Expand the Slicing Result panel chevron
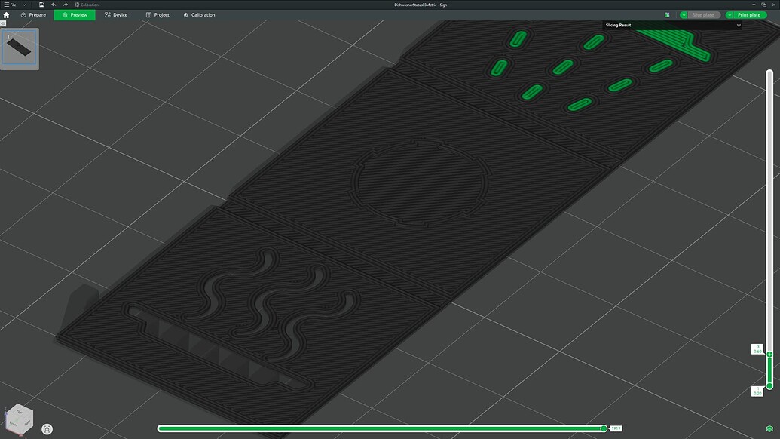The width and height of the screenshot is (780, 439). click(739, 26)
